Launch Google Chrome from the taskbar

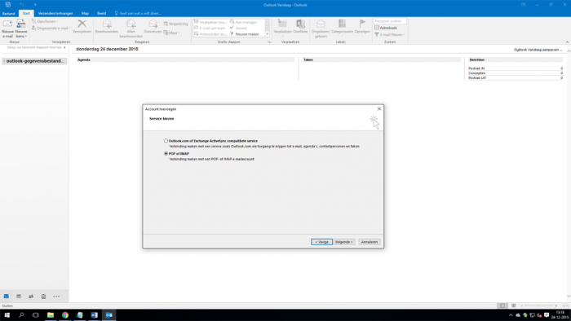pos(65,315)
